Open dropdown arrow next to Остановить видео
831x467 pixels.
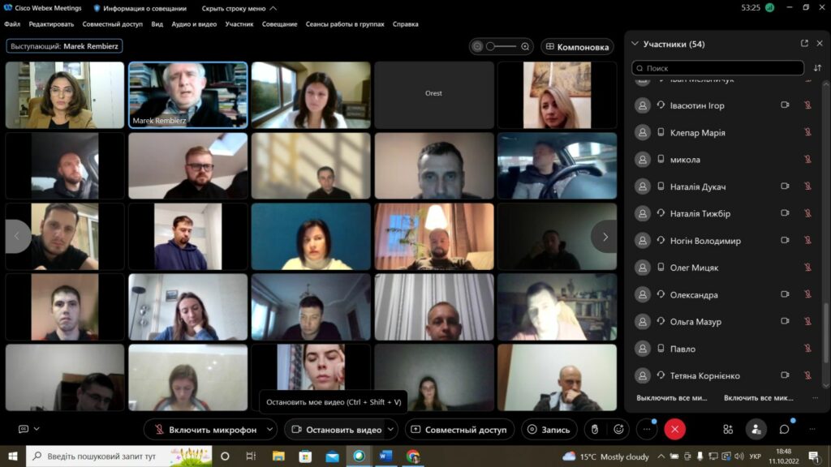point(392,430)
